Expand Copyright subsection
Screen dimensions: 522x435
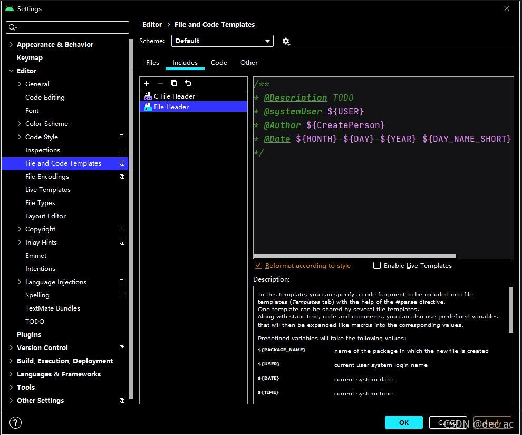click(20, 229)
